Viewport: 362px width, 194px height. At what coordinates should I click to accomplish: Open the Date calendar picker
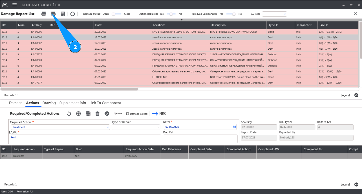click(x=234, y=127)
